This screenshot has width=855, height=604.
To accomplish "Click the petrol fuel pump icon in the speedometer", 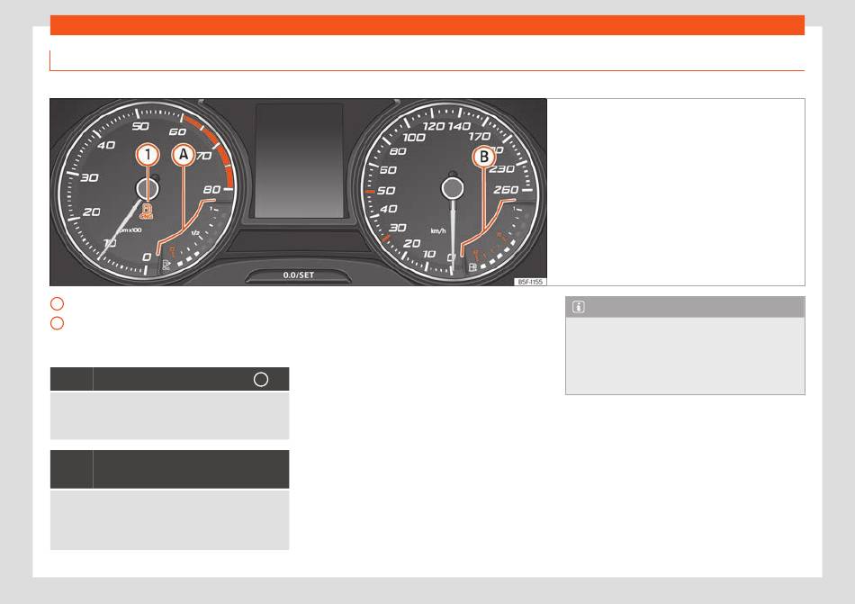I will click(x=472, y=267).
